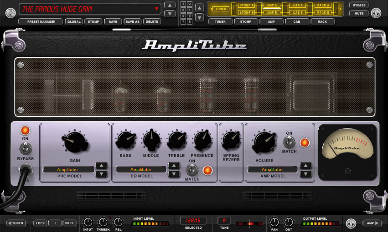Image resolution: width=388 pixels, height=232 pixels.
Task: Switch to the Tuner module tab
Action: click(x=220, y=22)
